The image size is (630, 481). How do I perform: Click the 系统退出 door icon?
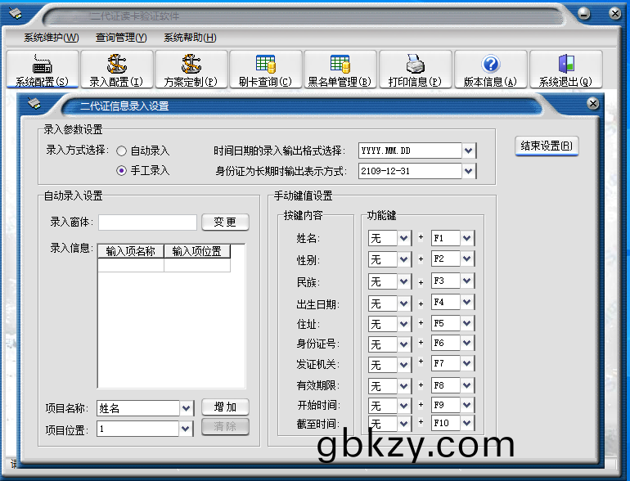[x=565, y=64]
